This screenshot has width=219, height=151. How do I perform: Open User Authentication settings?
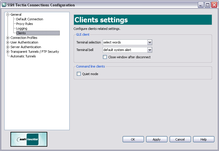[24, 42]
